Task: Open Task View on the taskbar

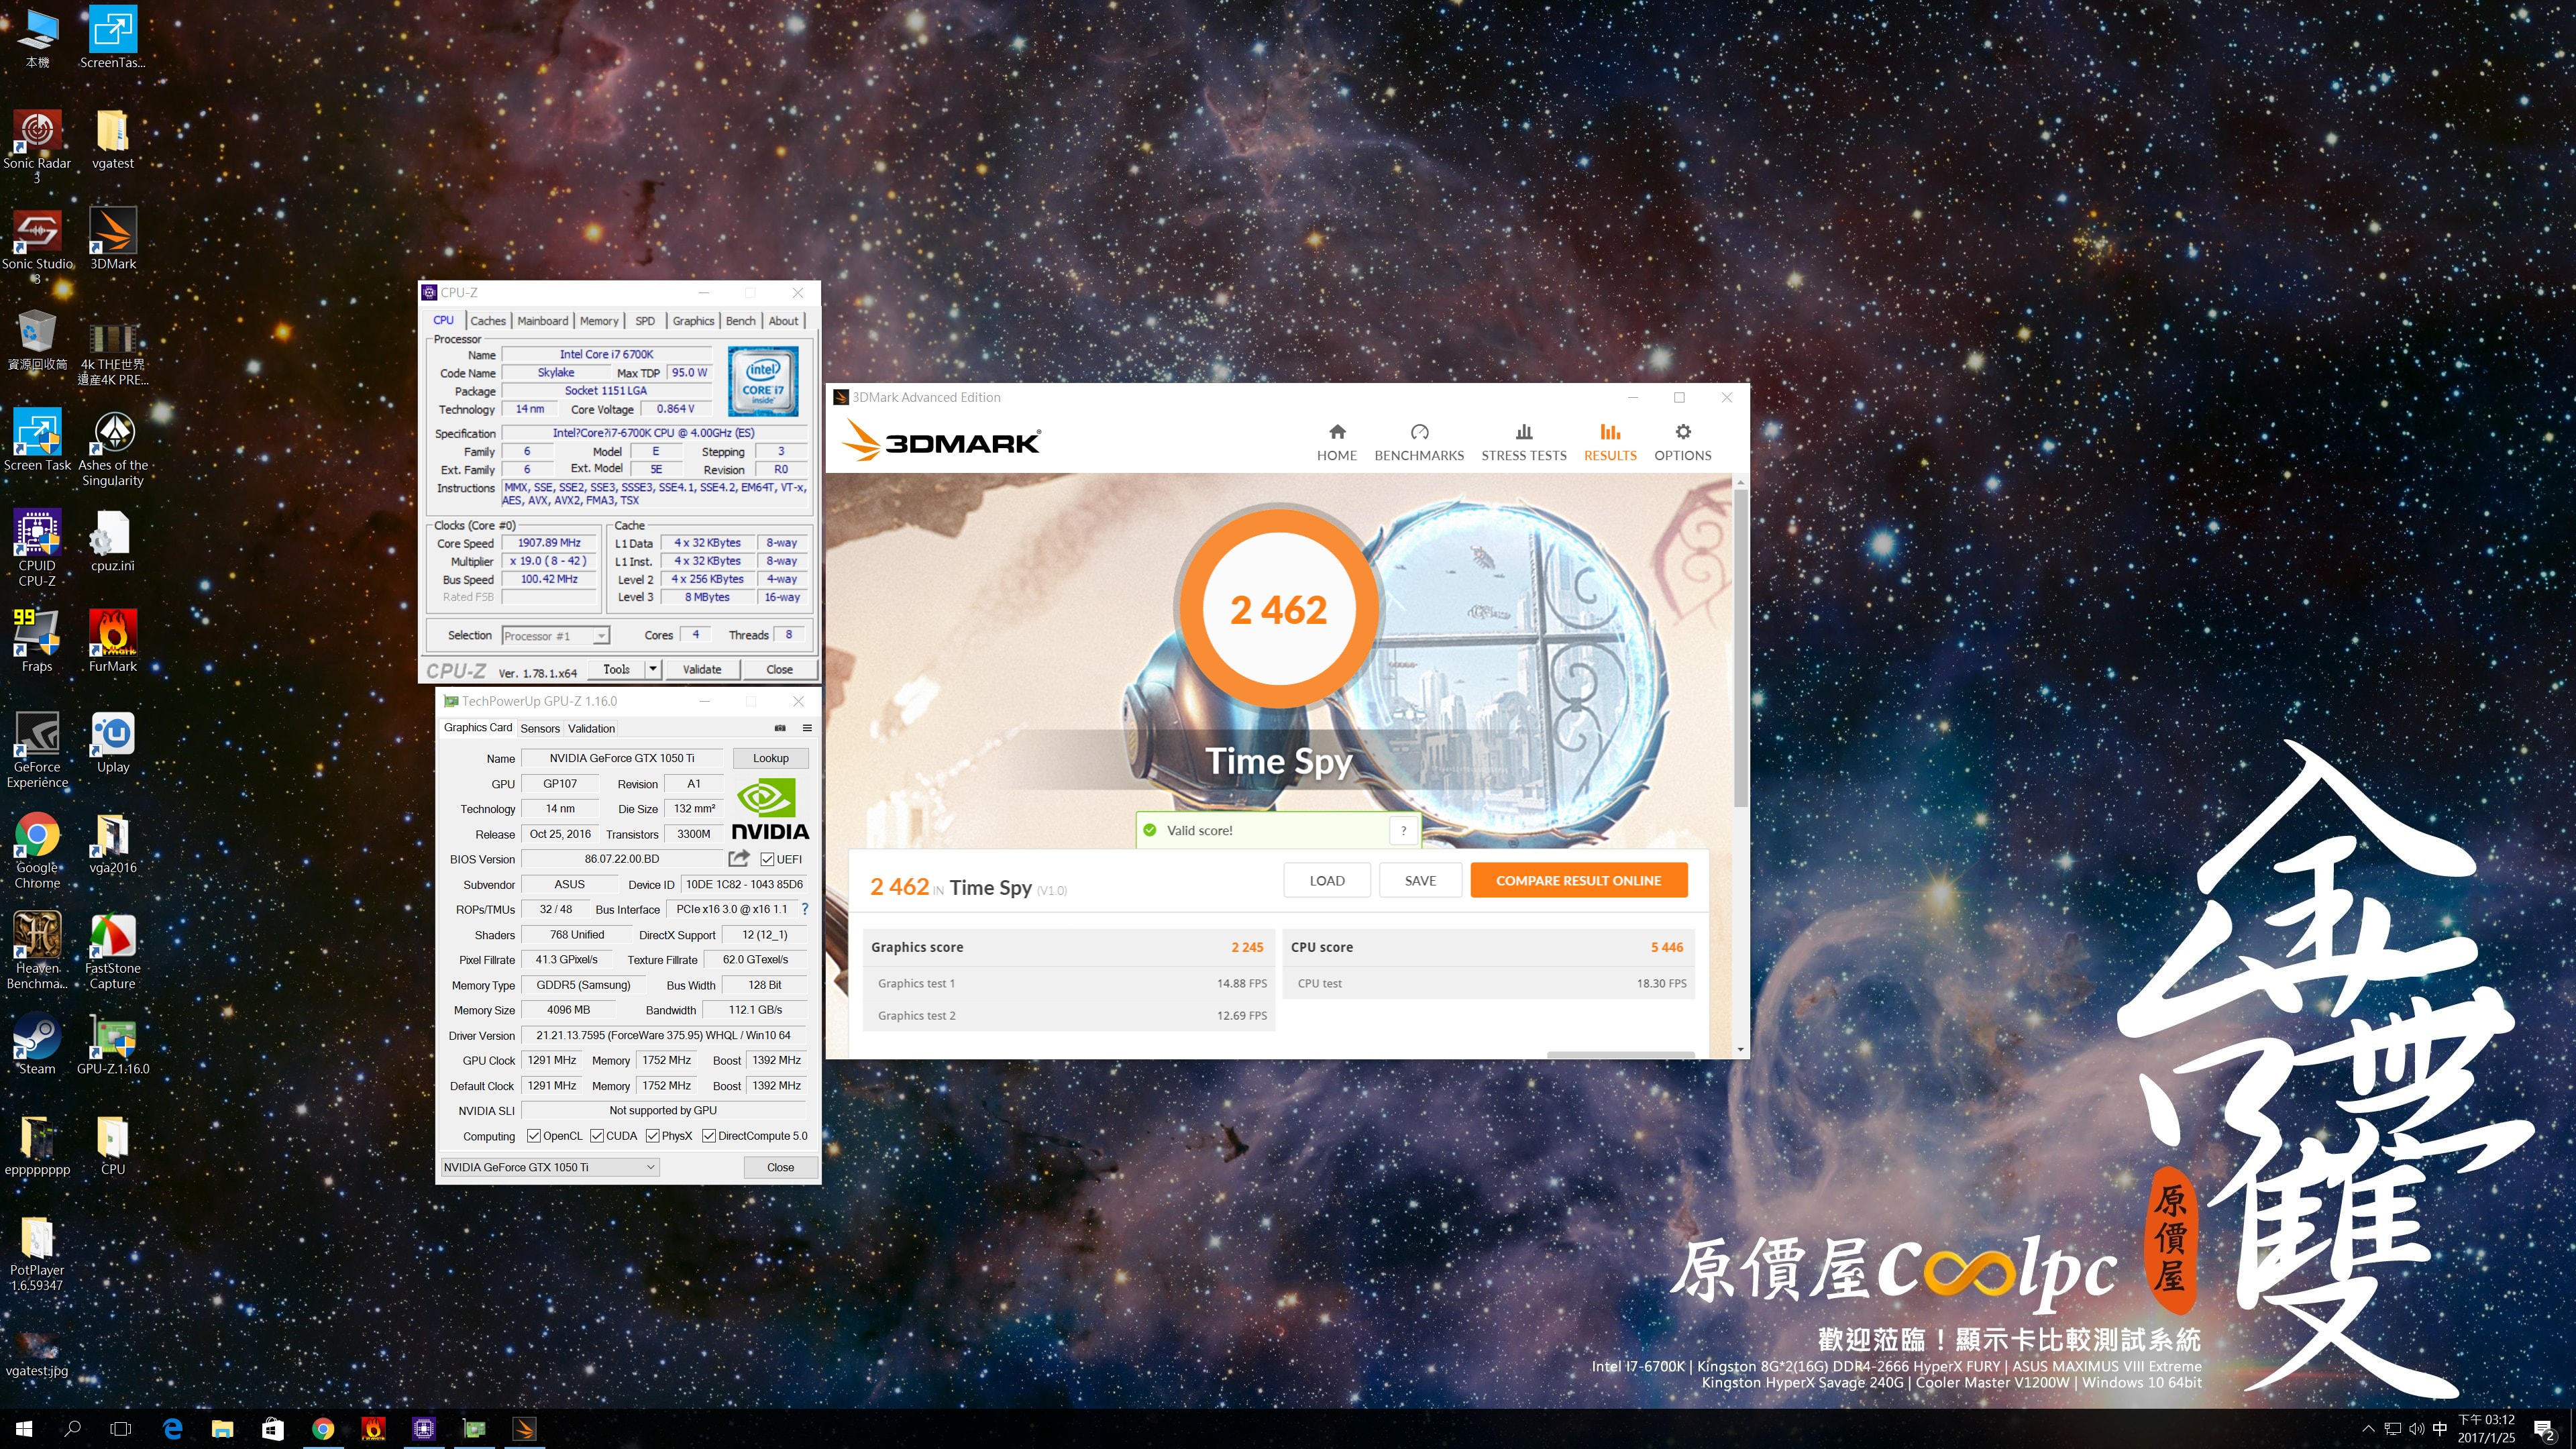Action: (x=120, y=1429)
